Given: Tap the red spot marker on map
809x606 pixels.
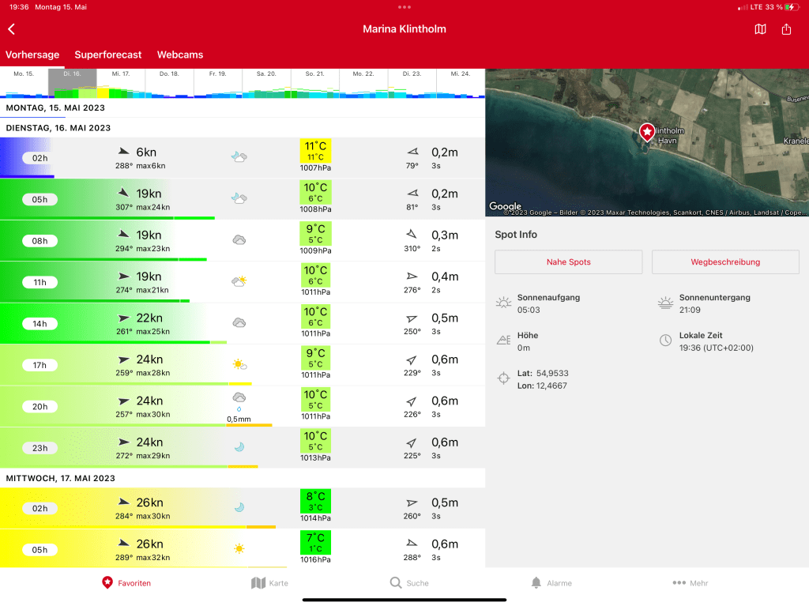Looking at the screenshot, I should (x=647, y=132).
